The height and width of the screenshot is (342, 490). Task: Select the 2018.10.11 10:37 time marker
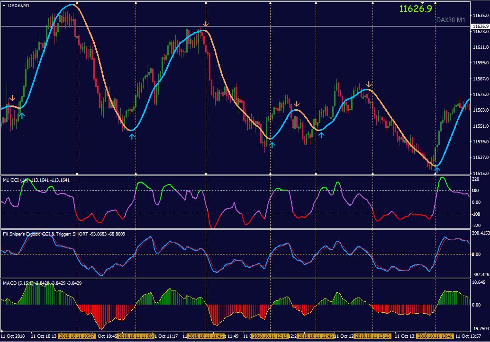point(77,336)
